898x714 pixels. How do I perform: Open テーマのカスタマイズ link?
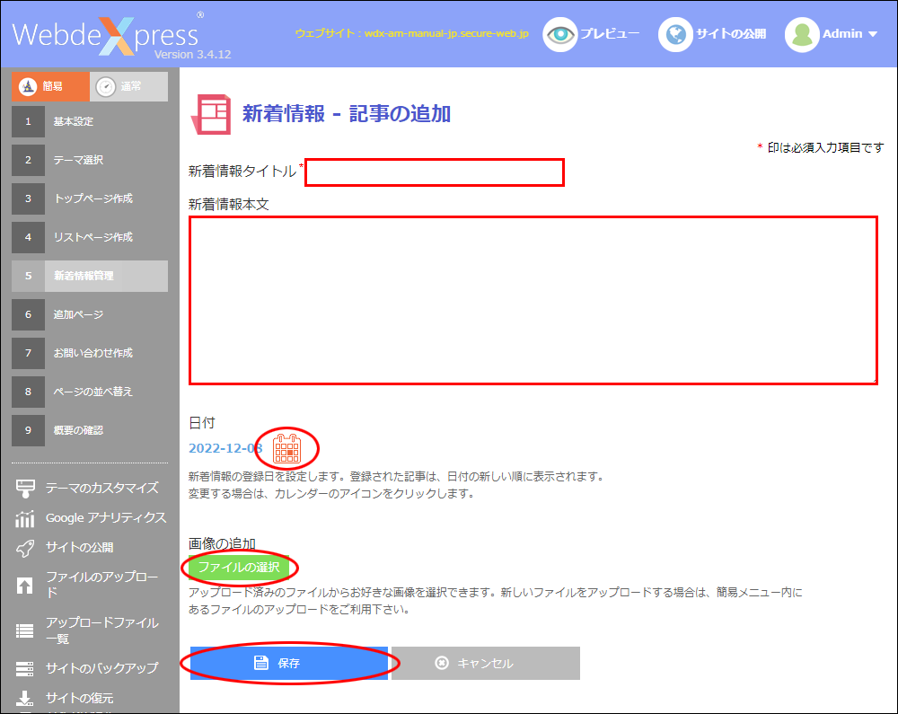[102, 488]
